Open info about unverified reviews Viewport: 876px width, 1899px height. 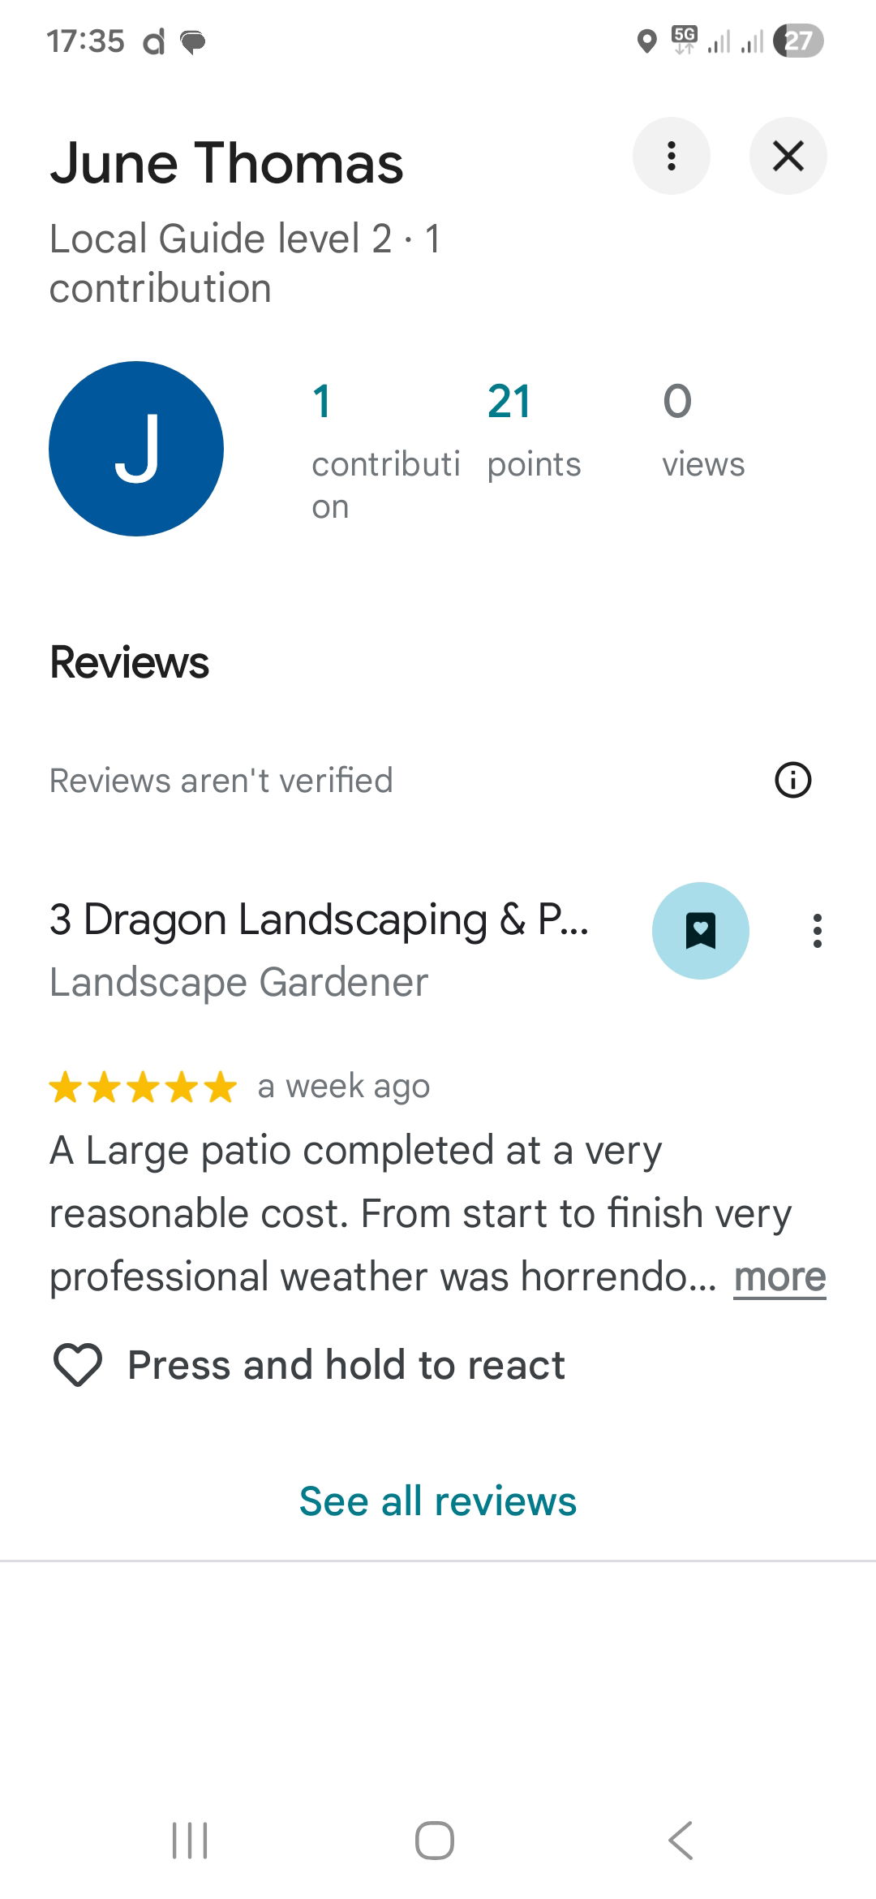point(792,780)
